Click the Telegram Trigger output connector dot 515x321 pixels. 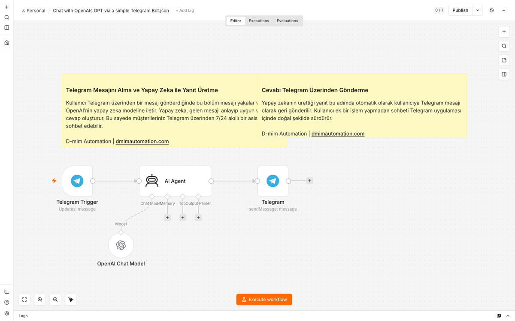pyautogui.click(x=93, y=181)
